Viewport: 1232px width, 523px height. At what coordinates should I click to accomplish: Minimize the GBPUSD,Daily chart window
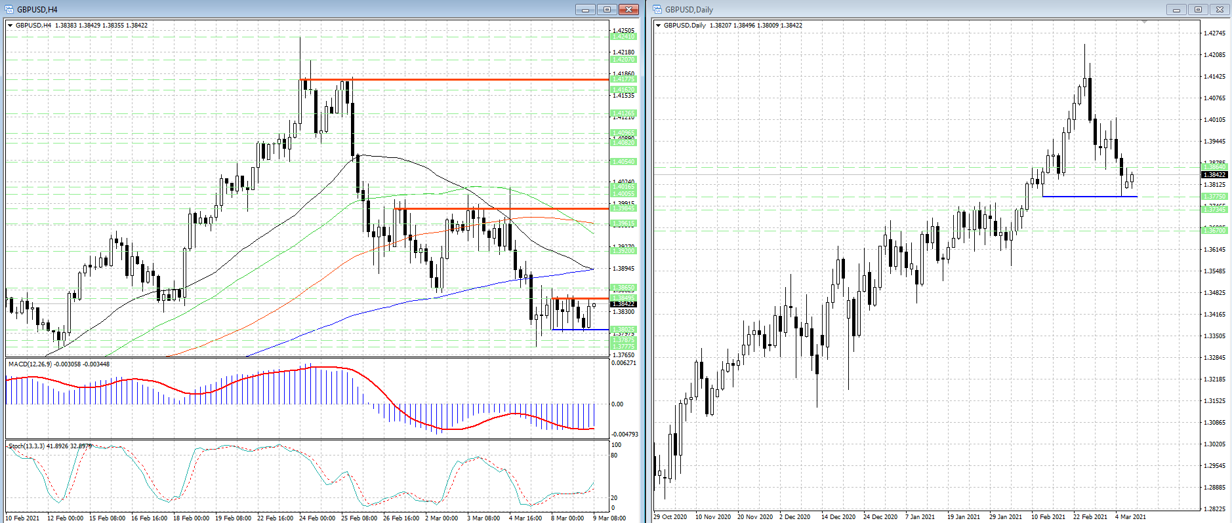[1176, 9]
